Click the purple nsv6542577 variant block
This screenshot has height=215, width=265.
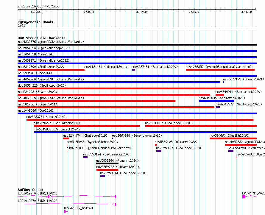click(218, 107)
